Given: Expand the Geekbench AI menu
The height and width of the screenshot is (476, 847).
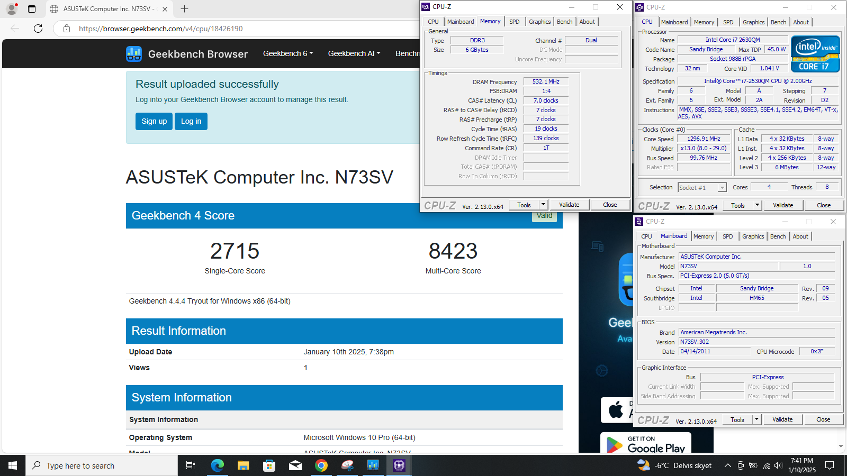Looking at the screenshot, I should [x=354, y=53].
